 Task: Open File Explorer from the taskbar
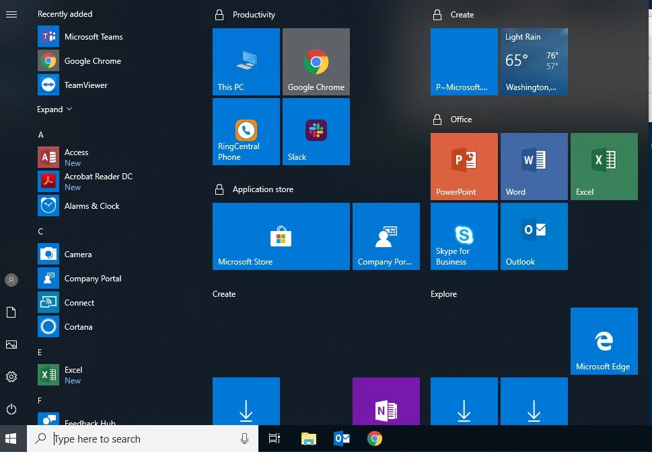pos(309,439)
